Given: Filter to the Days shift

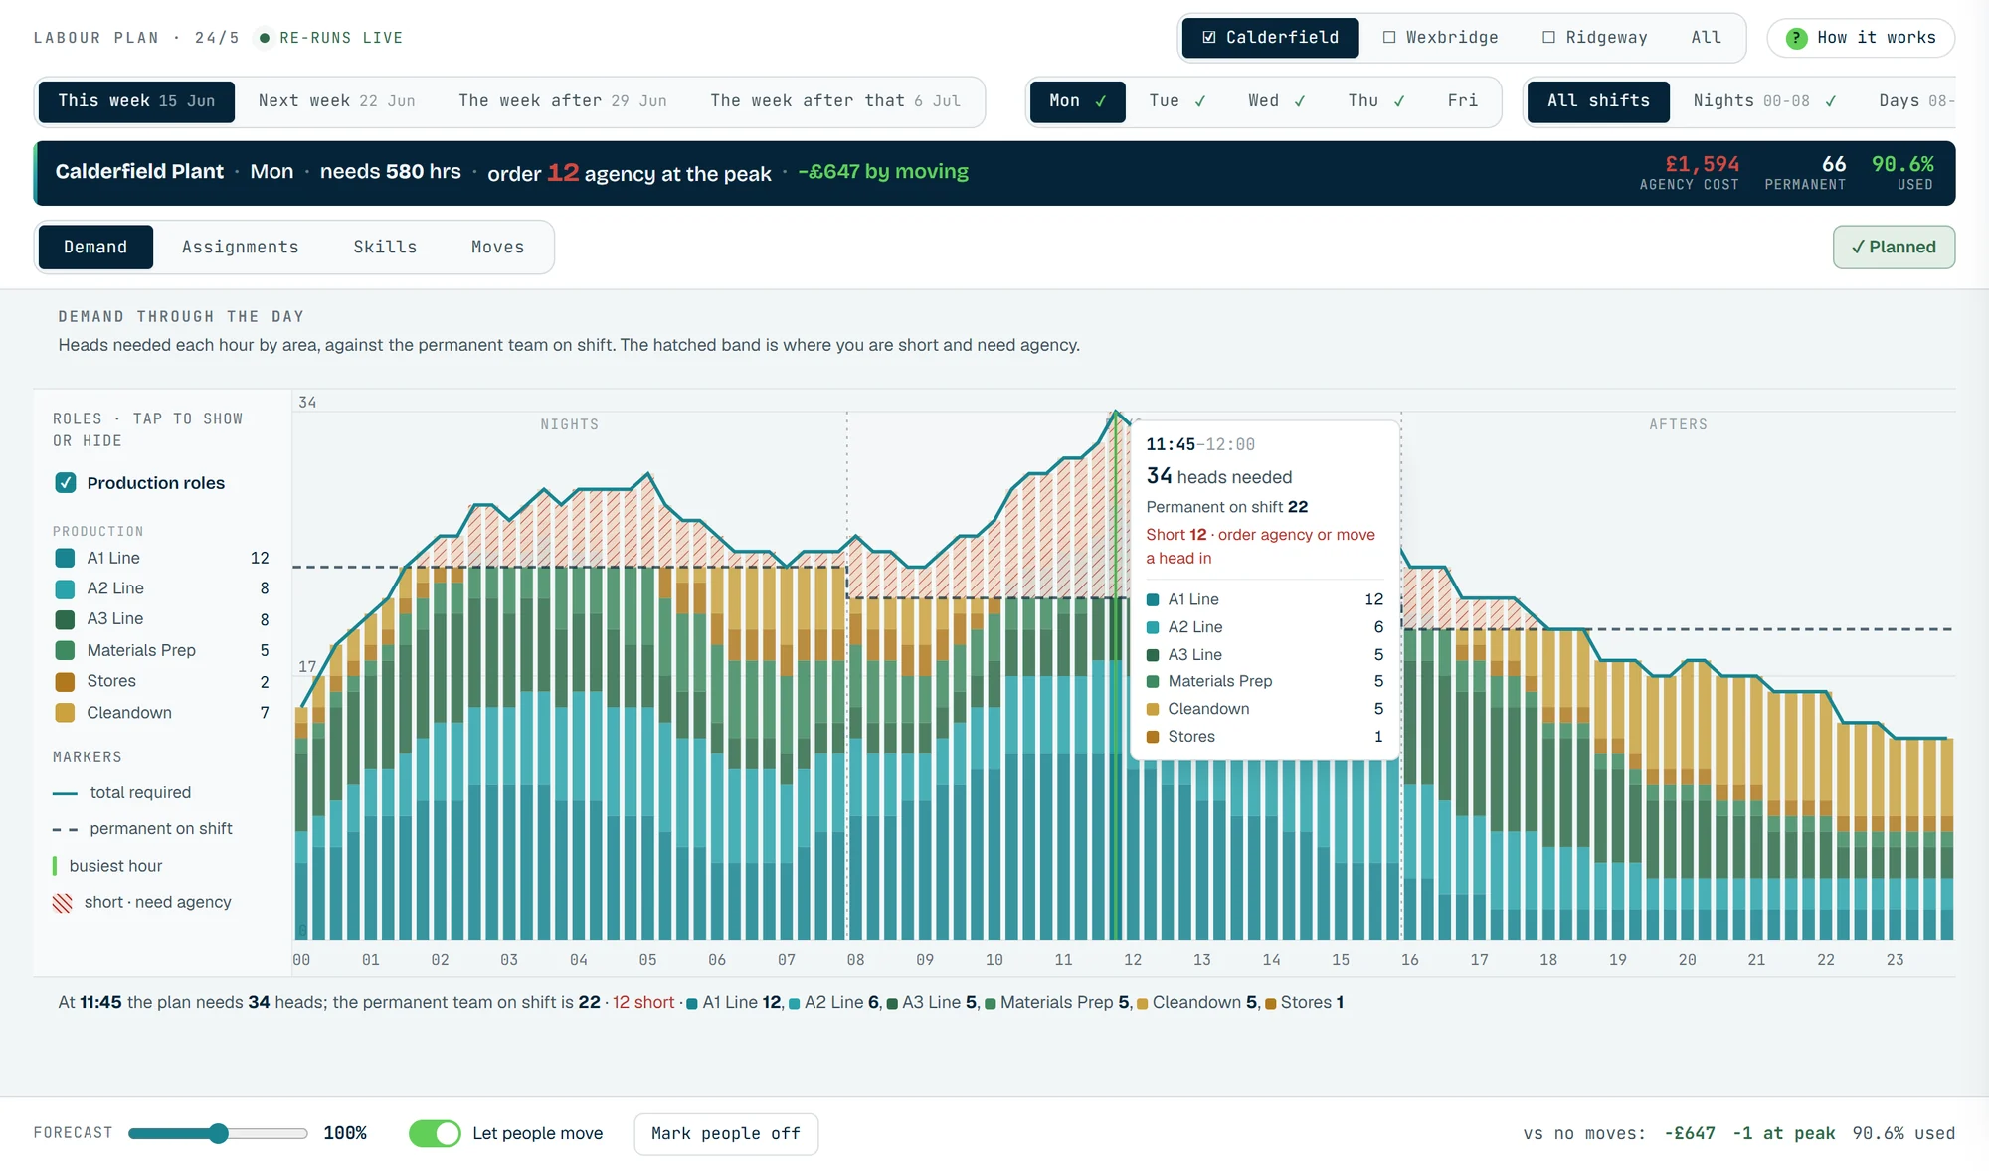Looking at the screenshot, I should (1915, 101).
